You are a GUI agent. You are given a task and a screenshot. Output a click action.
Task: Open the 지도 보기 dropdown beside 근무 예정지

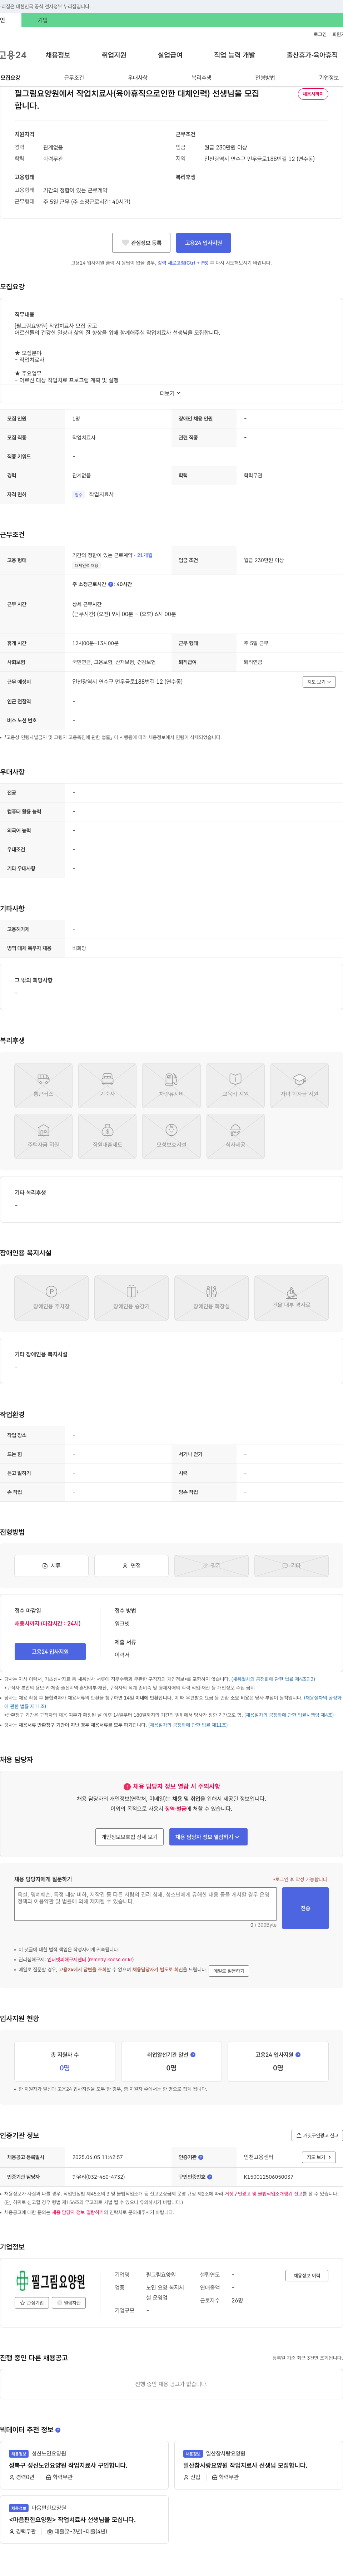click(319, 682)
